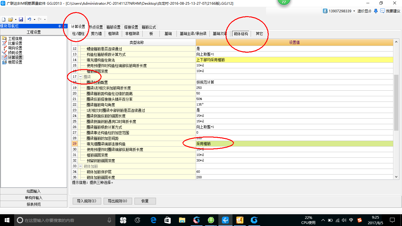
Task: Click the 50% value for 圈梁纵筋搭接接头错开百分率
Action: tap(294, 99)
